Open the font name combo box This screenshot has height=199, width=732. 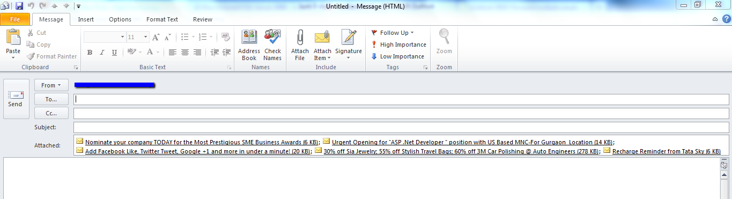click(x=104, y=37)
